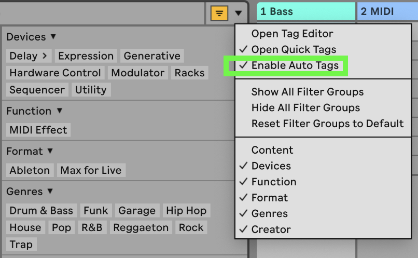Uncheck Open Quick Tags in menu
Screen dimensions: 418x258
[294, 50]
